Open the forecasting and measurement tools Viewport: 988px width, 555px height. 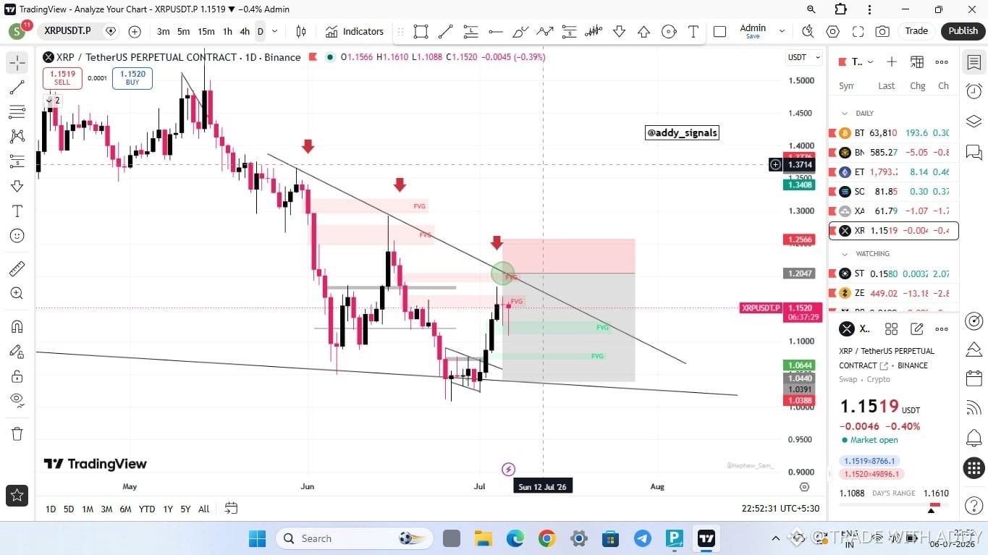pos(17,161)
